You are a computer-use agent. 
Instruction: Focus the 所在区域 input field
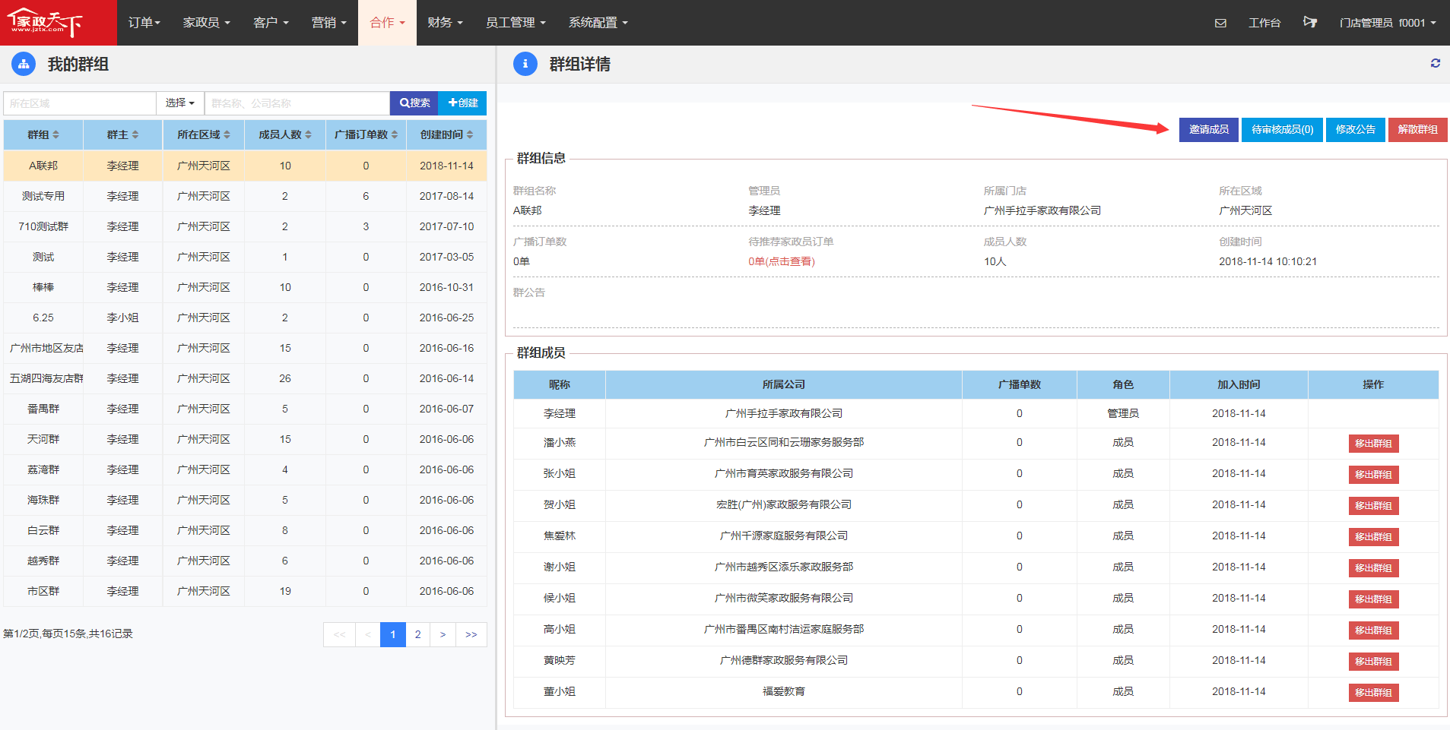pyautogui.click(x=80, y=103)
